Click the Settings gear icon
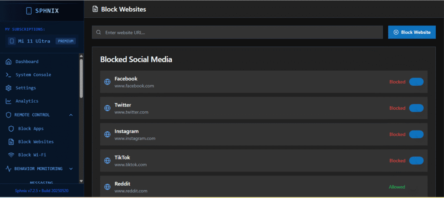444x198 pixels. point(9,88)
